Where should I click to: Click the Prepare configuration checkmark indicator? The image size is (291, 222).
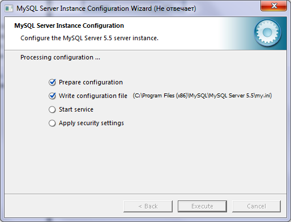52,82
